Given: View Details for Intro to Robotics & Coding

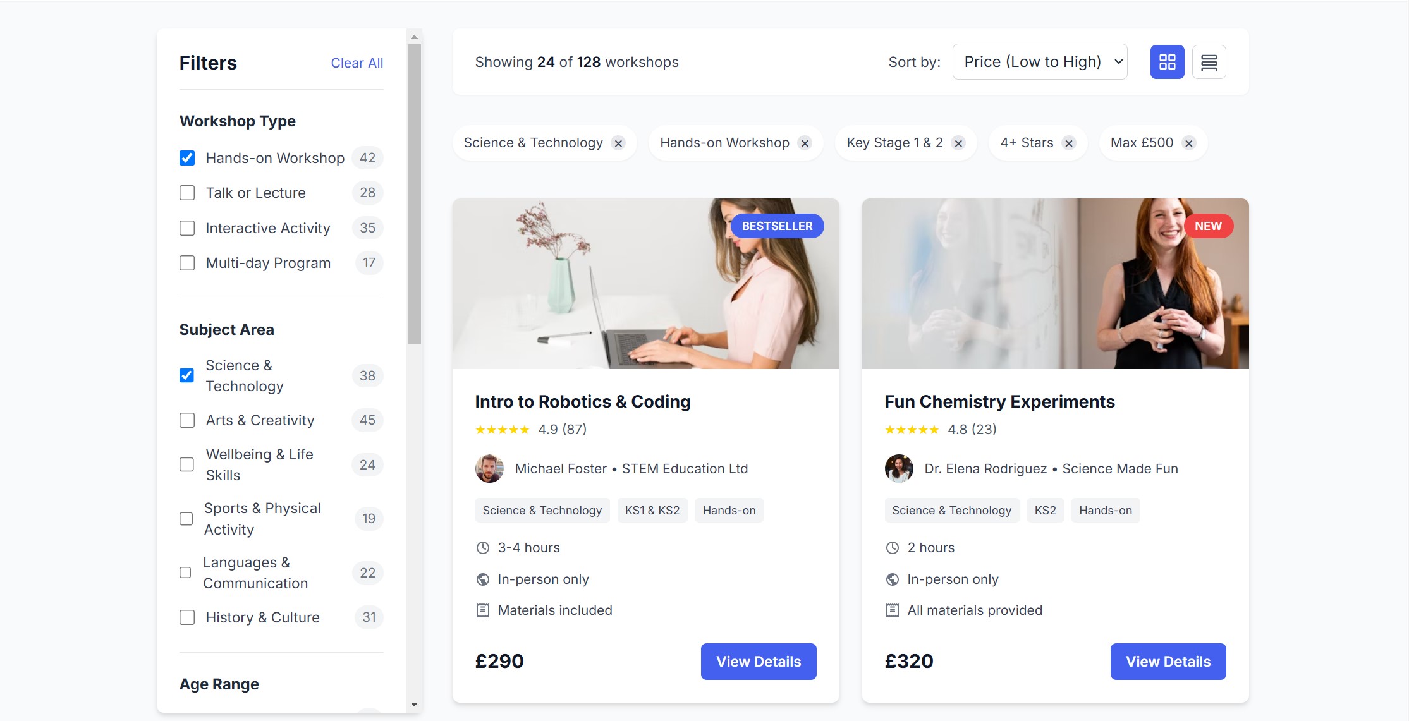Looking at the screenshot, I should point(758,661).
